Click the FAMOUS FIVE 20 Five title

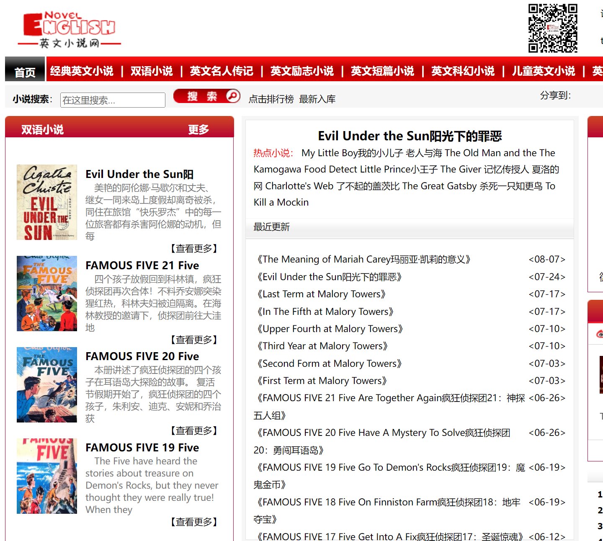point(142,356)
